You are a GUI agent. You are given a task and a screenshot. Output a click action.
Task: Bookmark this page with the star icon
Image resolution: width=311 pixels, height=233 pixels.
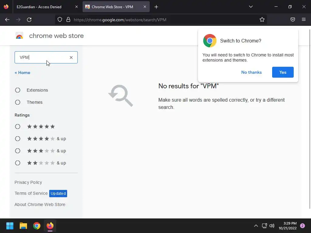point(262,19)
